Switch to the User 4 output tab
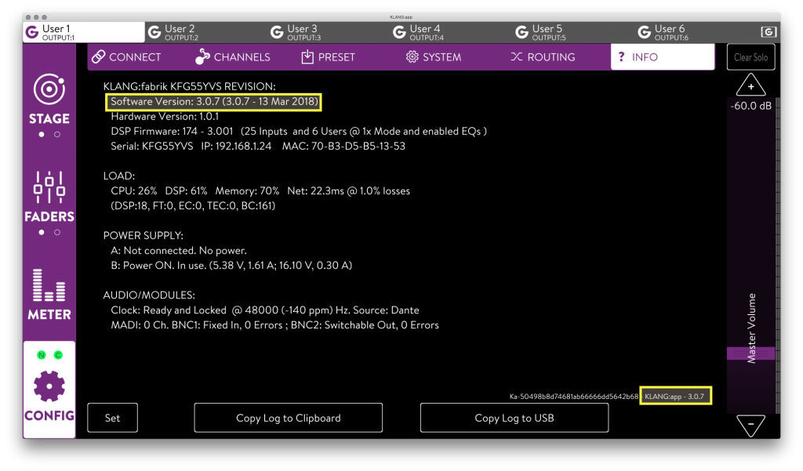 click(451, 32)
